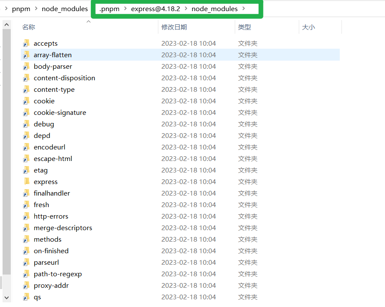This screenshot has height=307, width=385.
Task: Expand chevron after last node_modules breadcrumb
Action: (x=244, y=9)
